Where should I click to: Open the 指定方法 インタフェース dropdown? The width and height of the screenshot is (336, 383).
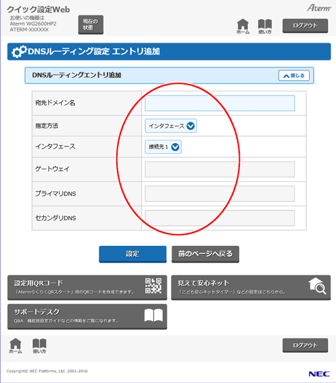[171, 126]
